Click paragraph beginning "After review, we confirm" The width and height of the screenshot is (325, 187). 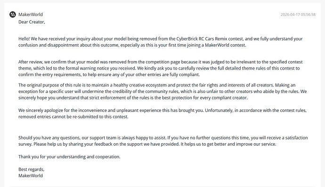point(161,68)
